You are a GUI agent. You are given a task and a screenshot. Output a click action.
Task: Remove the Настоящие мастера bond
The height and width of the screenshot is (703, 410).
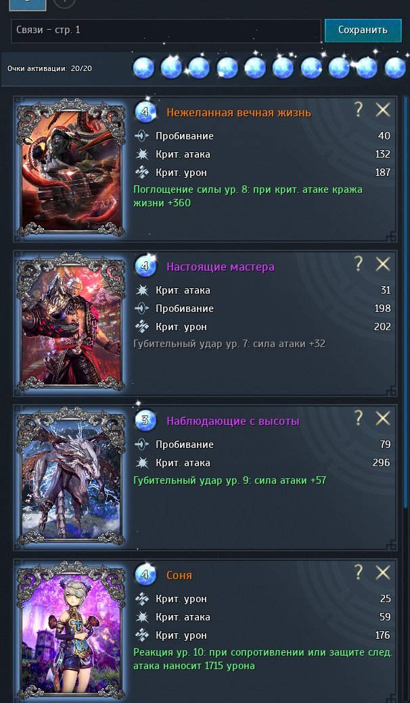coord(383,264)
